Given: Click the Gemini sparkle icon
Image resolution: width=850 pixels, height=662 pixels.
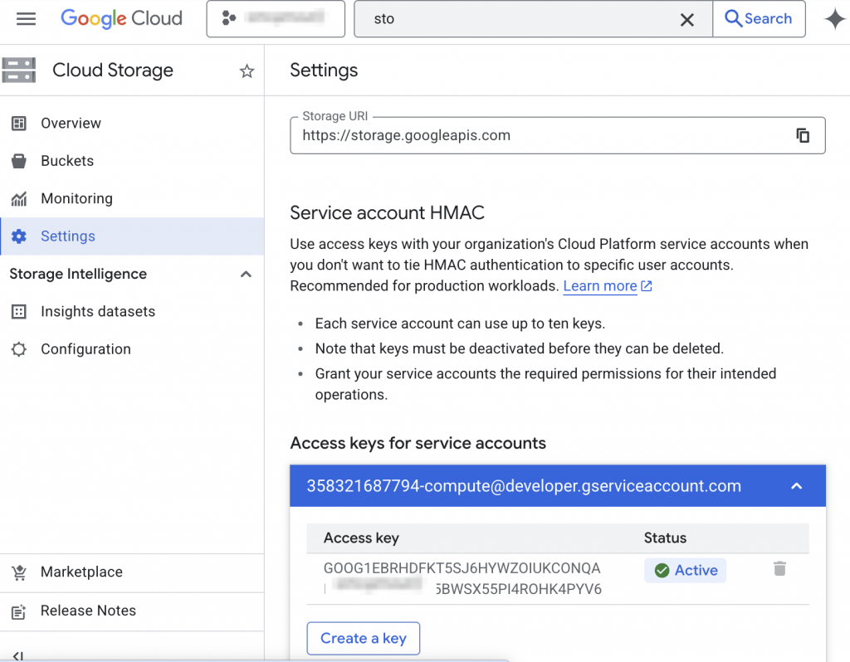Looking at the screenshot, I should [x=834, y=19].
